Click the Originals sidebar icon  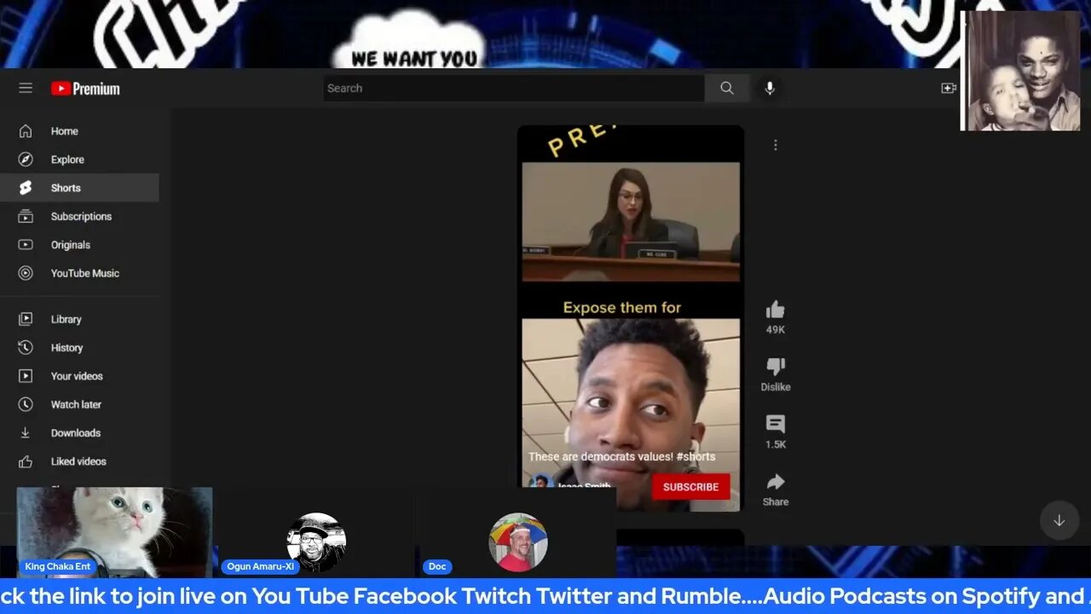[x=26, y=245]
